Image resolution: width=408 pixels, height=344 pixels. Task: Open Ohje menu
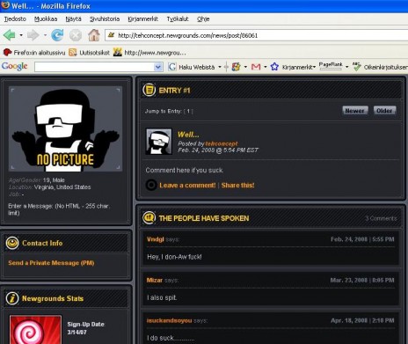pos(203,19)
